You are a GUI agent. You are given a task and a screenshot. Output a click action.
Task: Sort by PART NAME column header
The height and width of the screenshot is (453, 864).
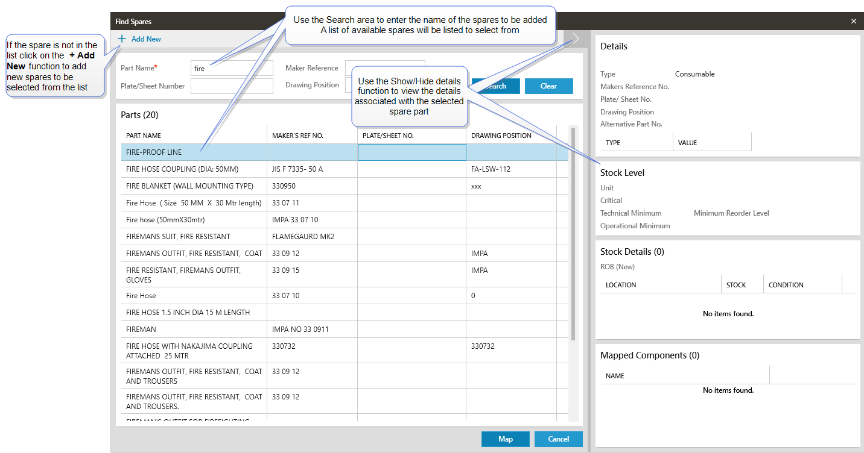(x=144, y=136)
